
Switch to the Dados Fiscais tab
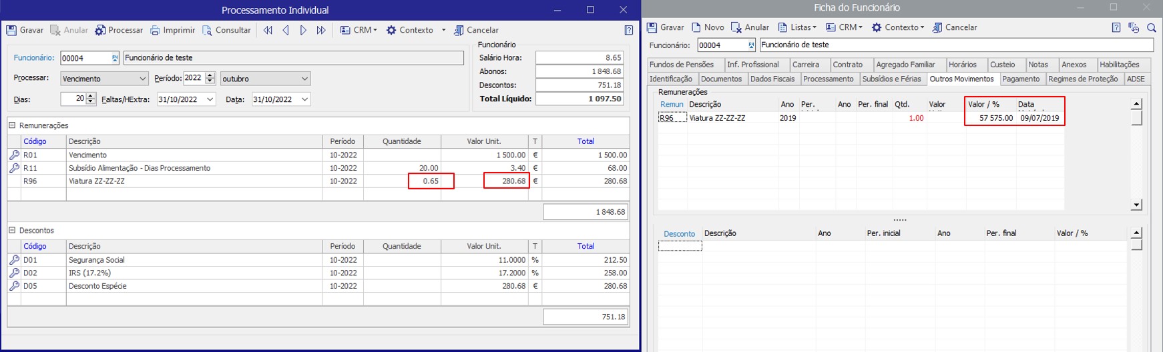click(772, 79)
